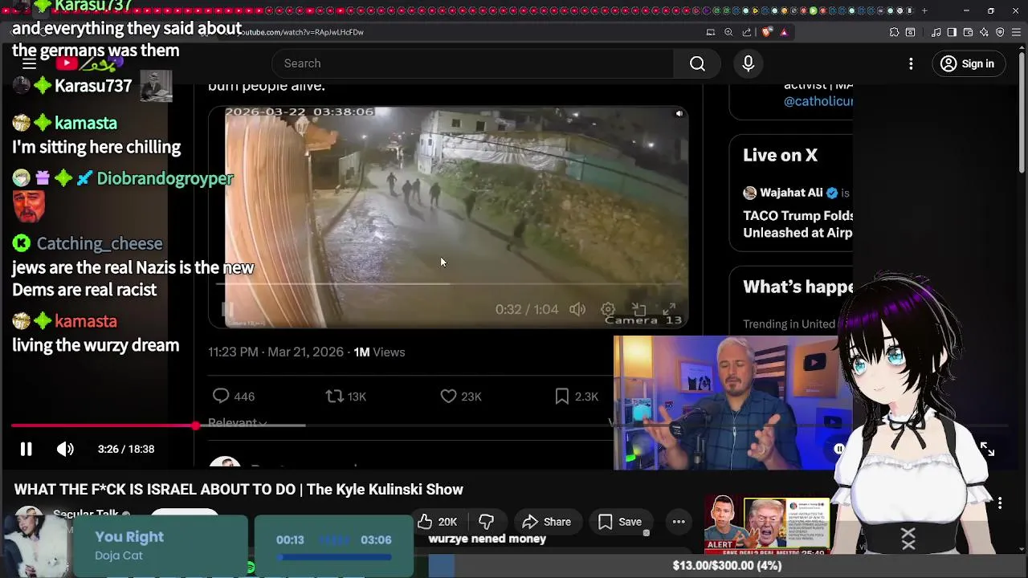Toggle the browser sidebar panel icon
Screen dimensions: 1028x578
click(x=952, y=32)
